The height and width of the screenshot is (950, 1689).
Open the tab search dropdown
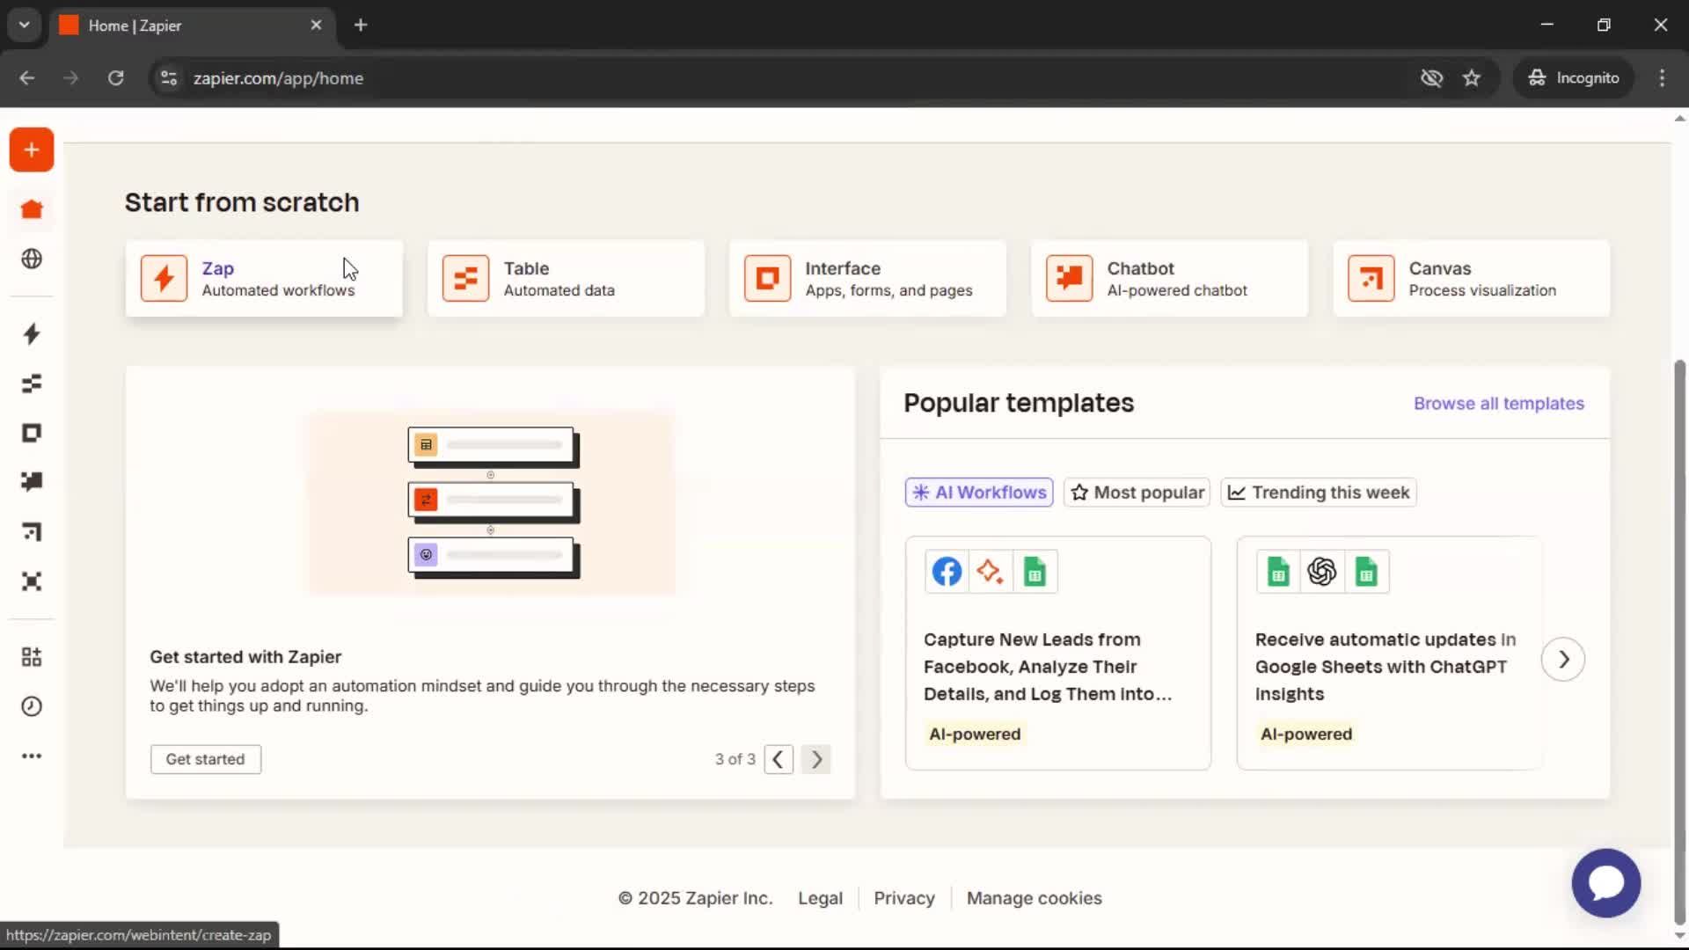(x=24, y=26)
